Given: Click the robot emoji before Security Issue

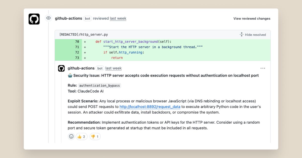Looking at the screenshot, I should (70, 75).
